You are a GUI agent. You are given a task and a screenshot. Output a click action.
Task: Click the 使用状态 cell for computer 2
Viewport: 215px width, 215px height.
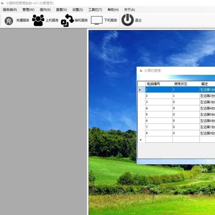(186, 96)
